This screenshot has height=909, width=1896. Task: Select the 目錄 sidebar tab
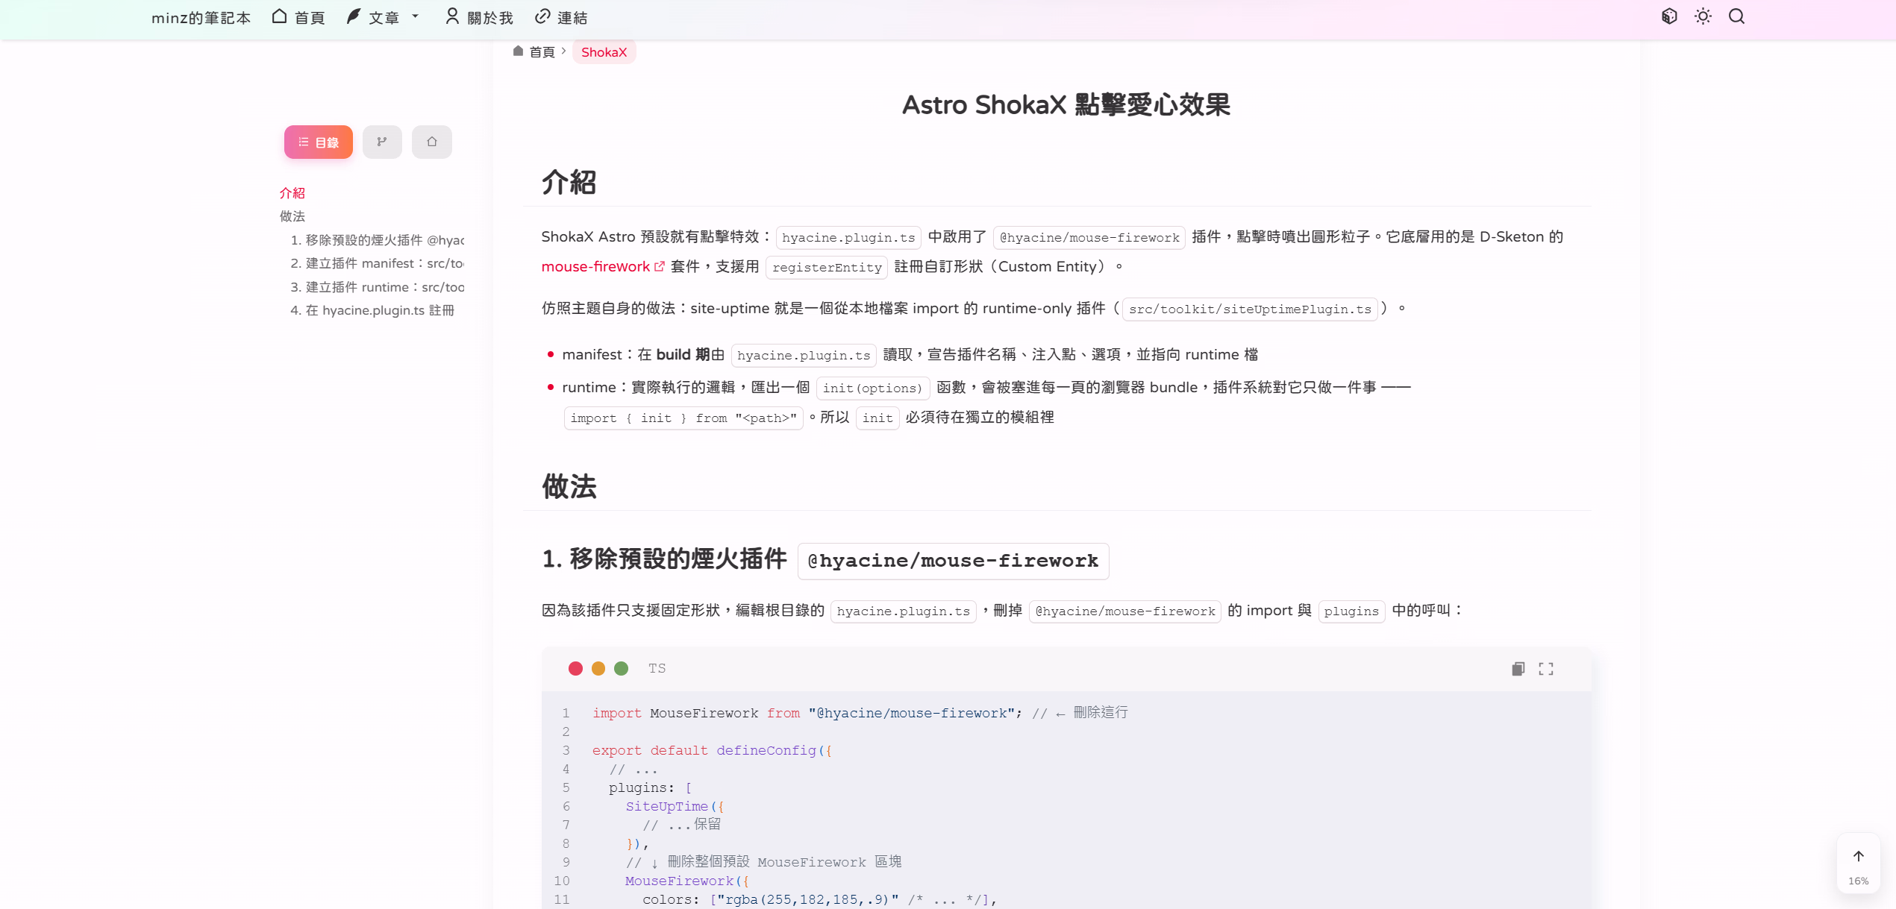319,142
